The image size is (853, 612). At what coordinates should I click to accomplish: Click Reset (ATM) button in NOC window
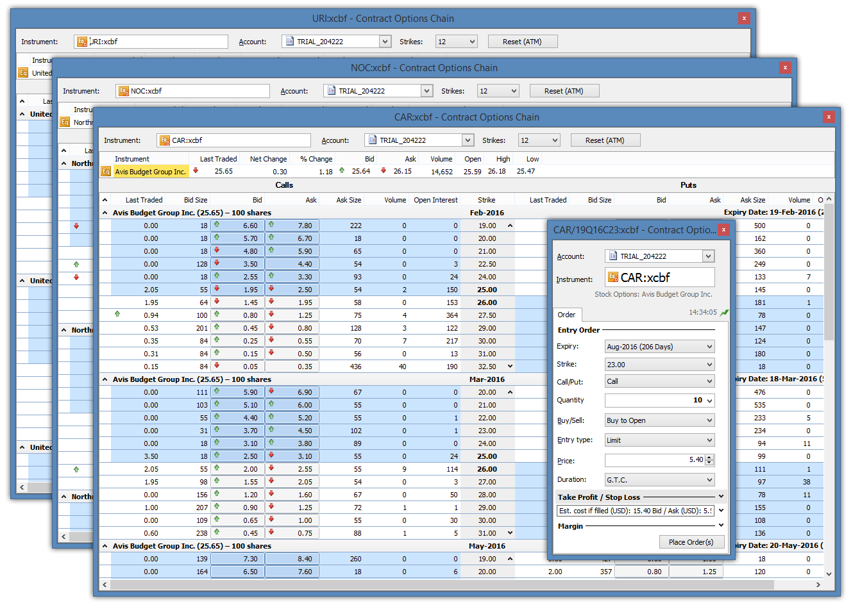(x=564, y=91)
